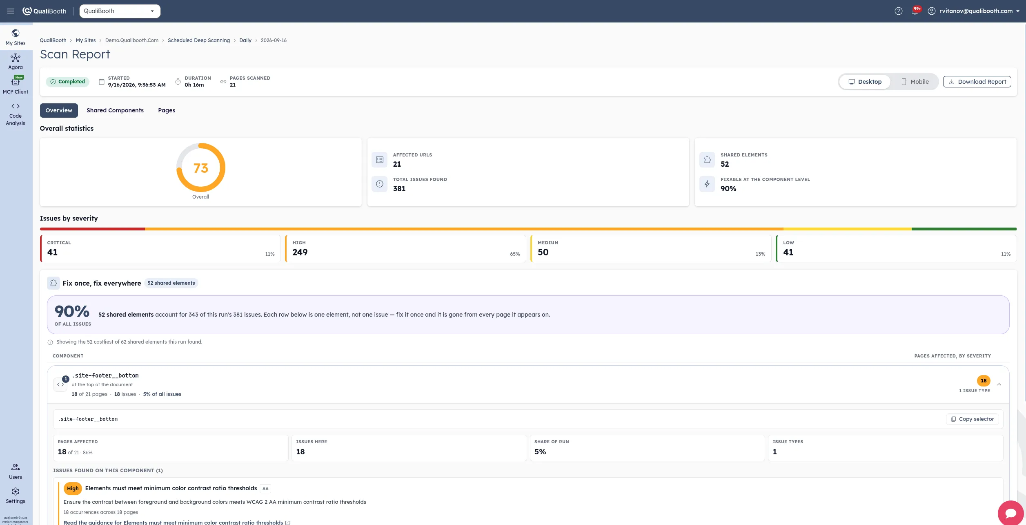1026x525 pixels.
Task: Open the help question mark icon
Action: click(898, 11)
